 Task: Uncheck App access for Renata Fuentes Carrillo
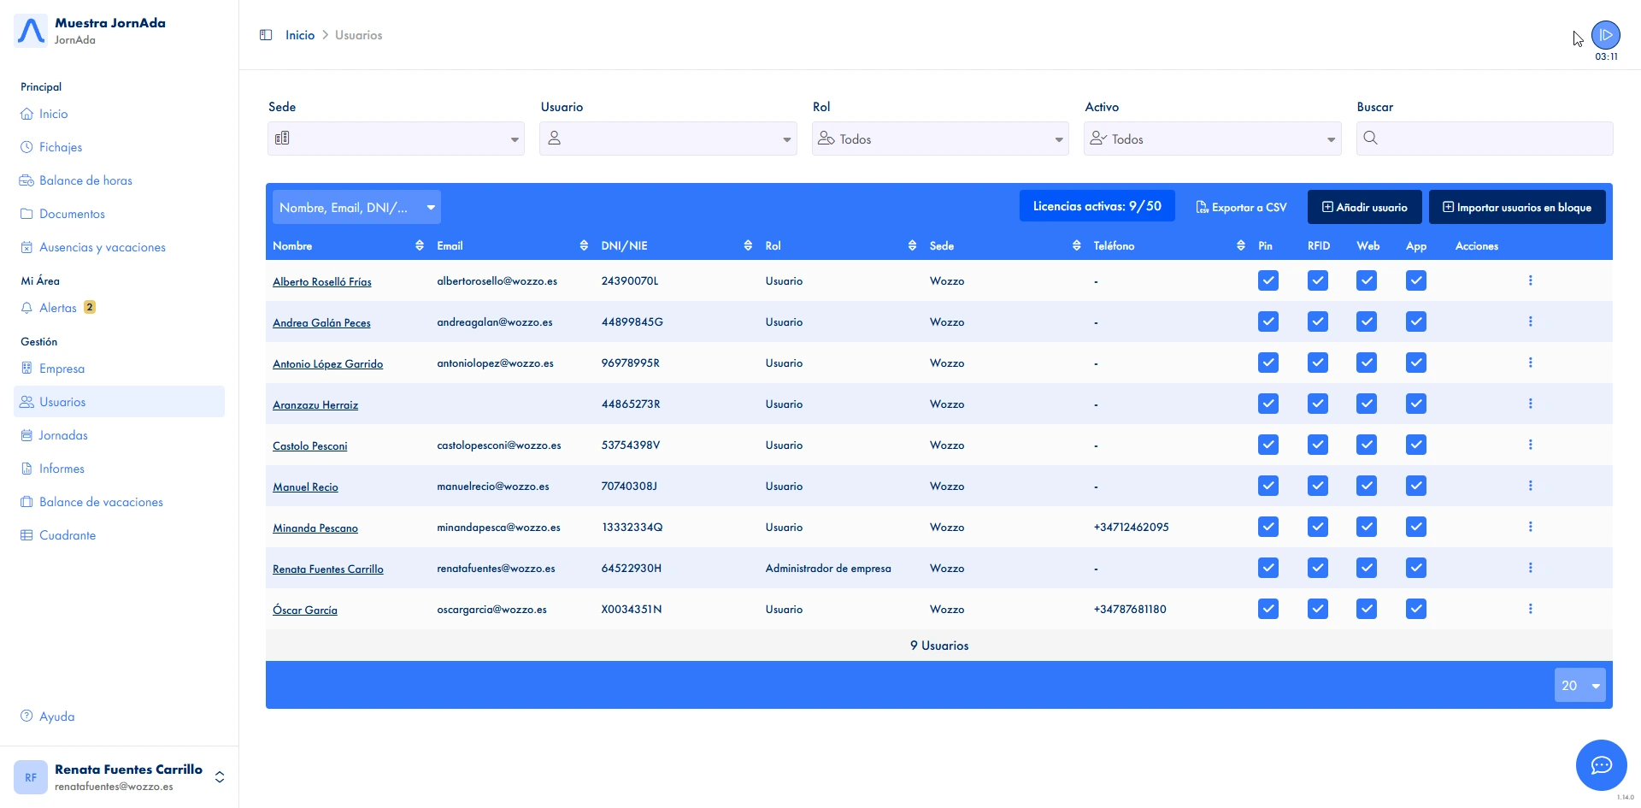(x=1416, y=567)
